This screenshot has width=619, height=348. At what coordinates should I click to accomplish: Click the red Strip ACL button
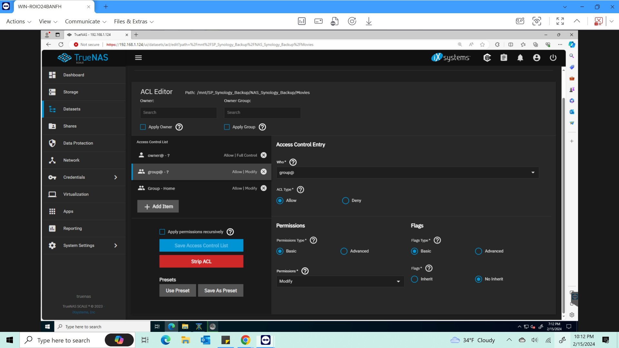(x=201, y=261)
